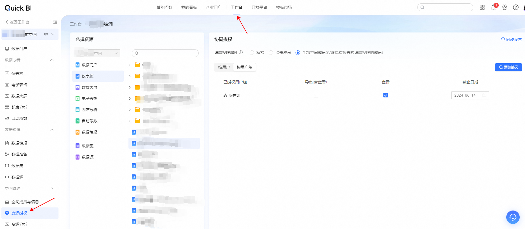Open the workspace dropdown in 选择资源
Viewport: 525px width, 229px height.
click(x=98, y=53)
